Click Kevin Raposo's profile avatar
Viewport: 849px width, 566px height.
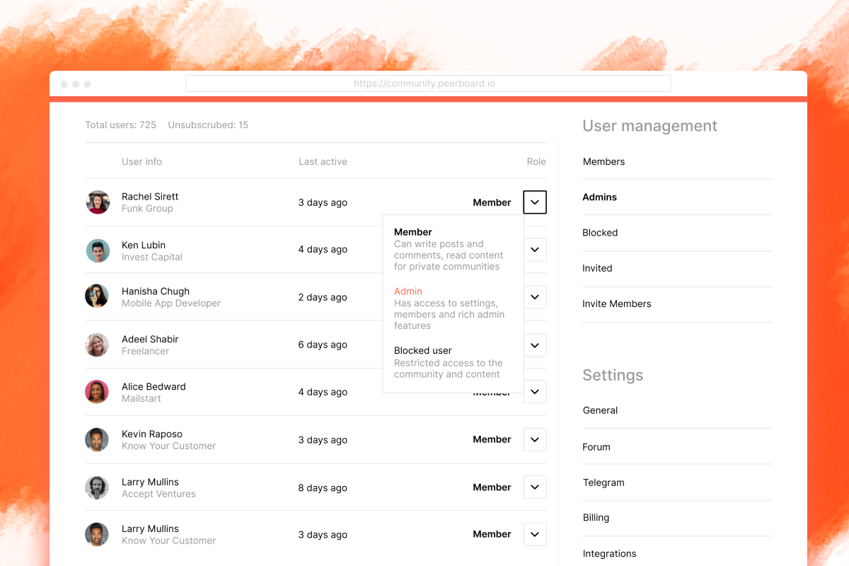click(98, 439)
